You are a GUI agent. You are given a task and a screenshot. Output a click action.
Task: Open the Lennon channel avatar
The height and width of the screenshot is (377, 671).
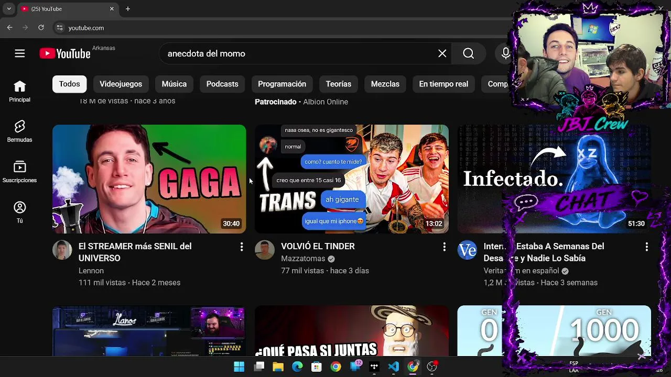click(62, 250)
